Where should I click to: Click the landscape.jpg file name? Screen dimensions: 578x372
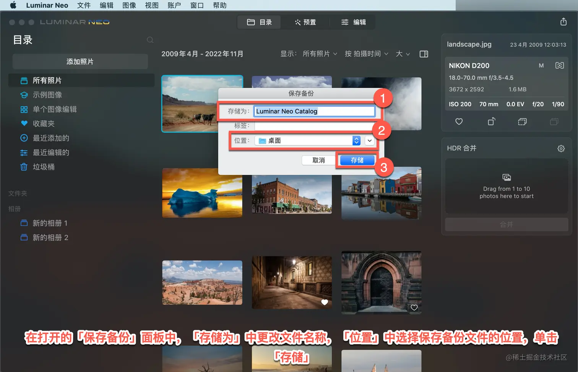[x=469, y=44]
